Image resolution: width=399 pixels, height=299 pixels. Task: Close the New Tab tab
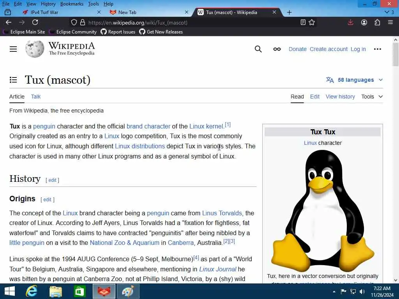(187, 12)
